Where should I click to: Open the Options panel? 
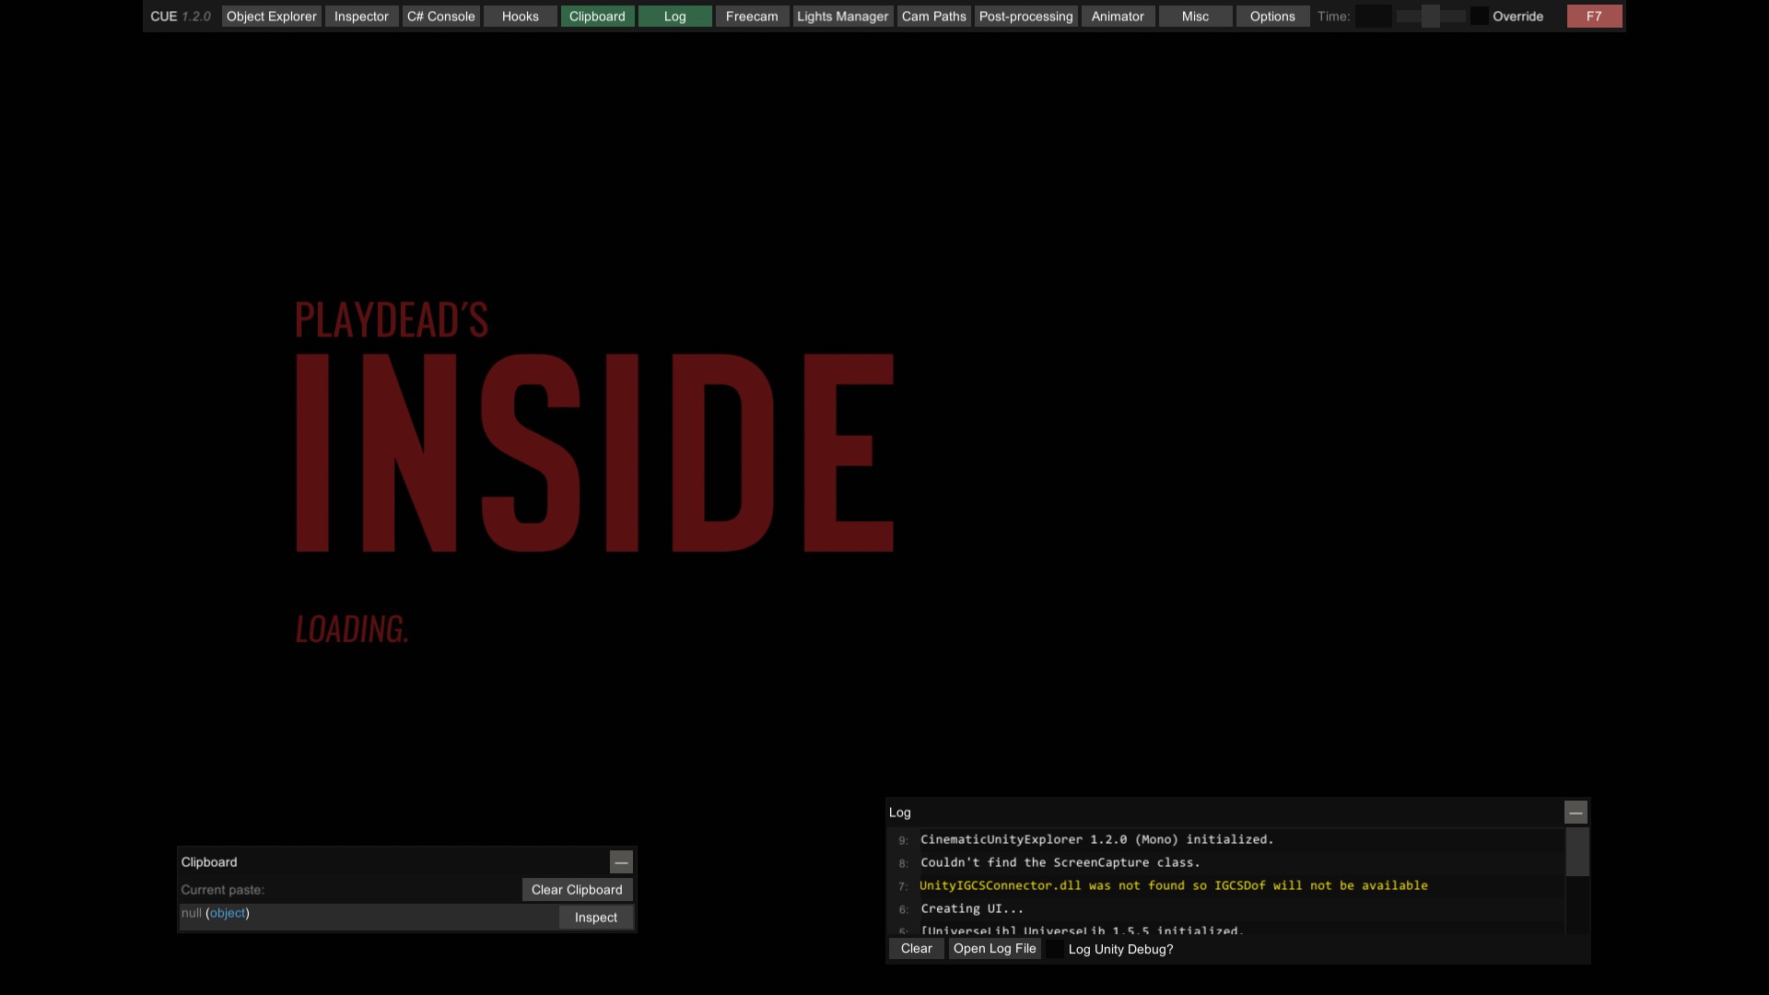[x=1272, y=17]
